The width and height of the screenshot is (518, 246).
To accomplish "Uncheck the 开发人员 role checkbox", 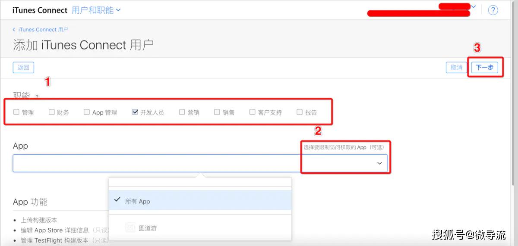I will [135, 112].
